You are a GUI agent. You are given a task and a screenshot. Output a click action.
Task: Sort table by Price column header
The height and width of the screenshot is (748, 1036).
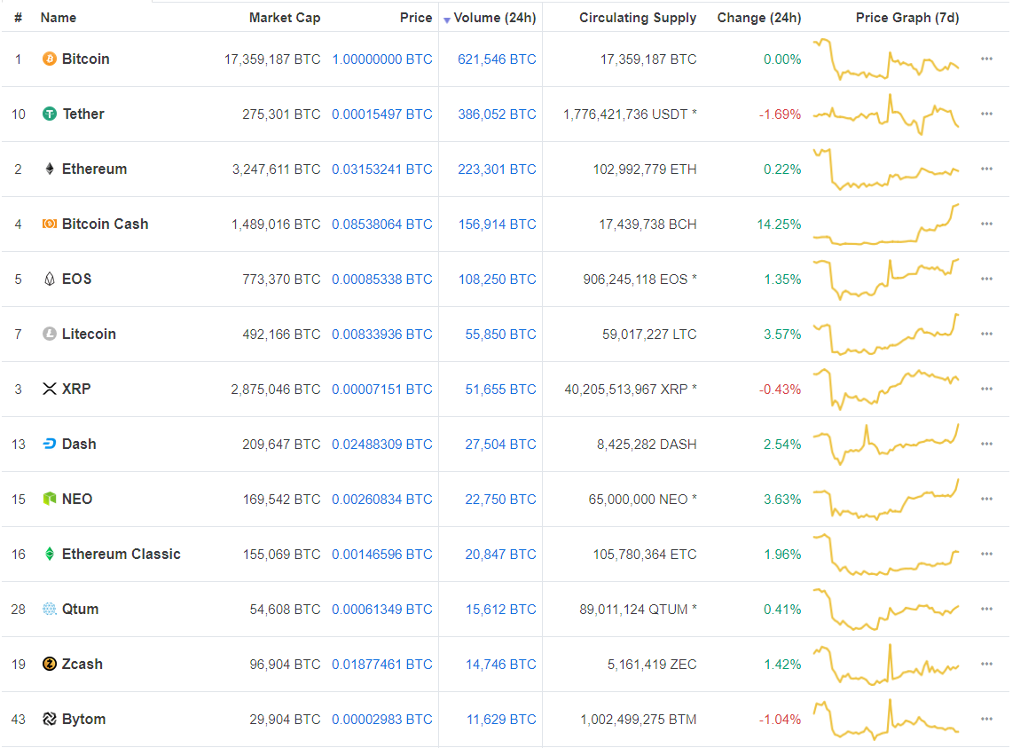click(416, 18)
